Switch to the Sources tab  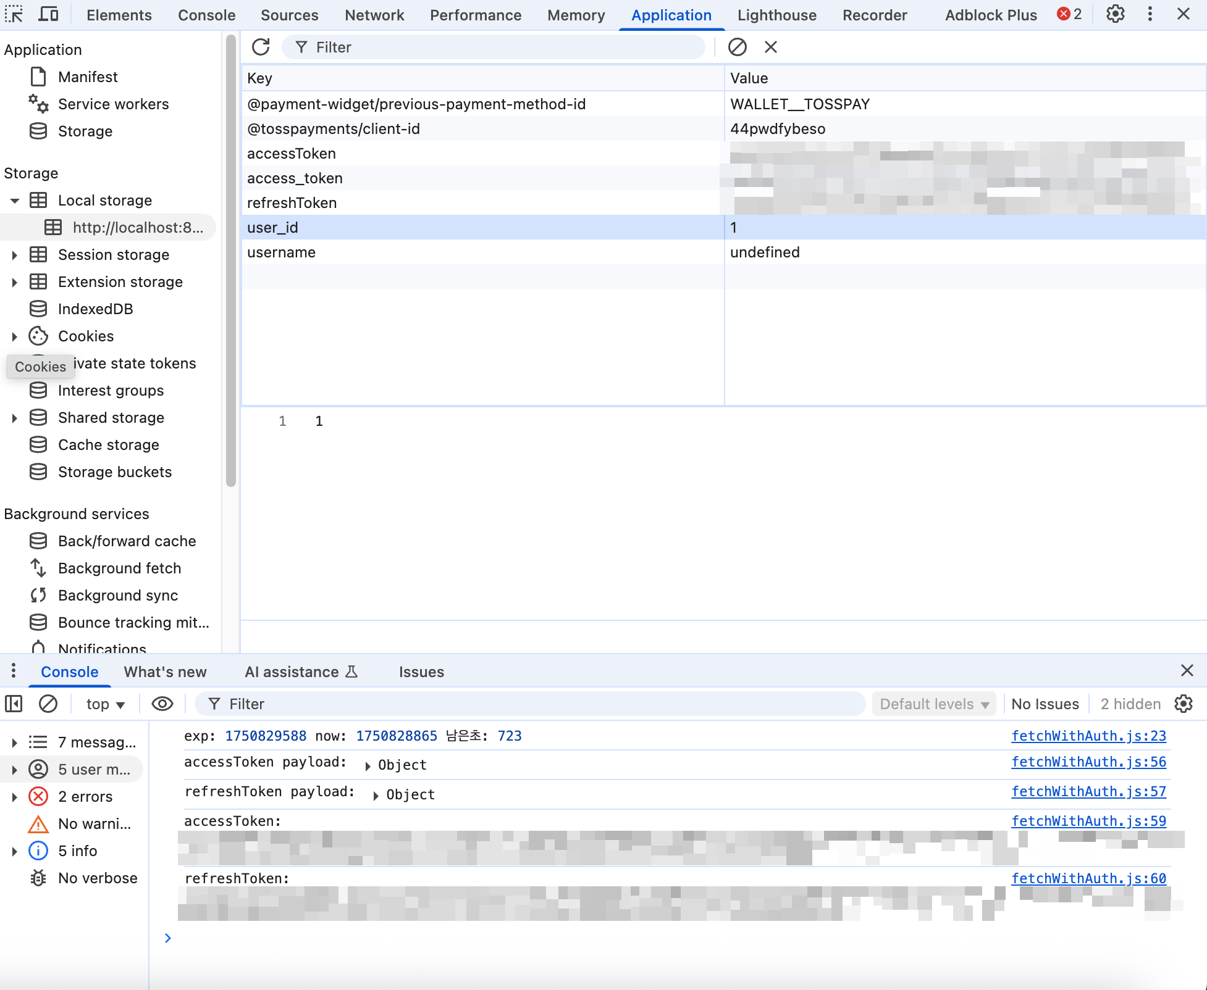[x=289, y=15]
